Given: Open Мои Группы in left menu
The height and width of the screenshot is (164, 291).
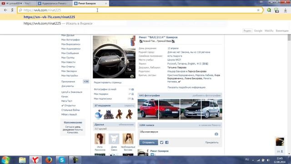Looking at the screenshot, I should 68,58.
